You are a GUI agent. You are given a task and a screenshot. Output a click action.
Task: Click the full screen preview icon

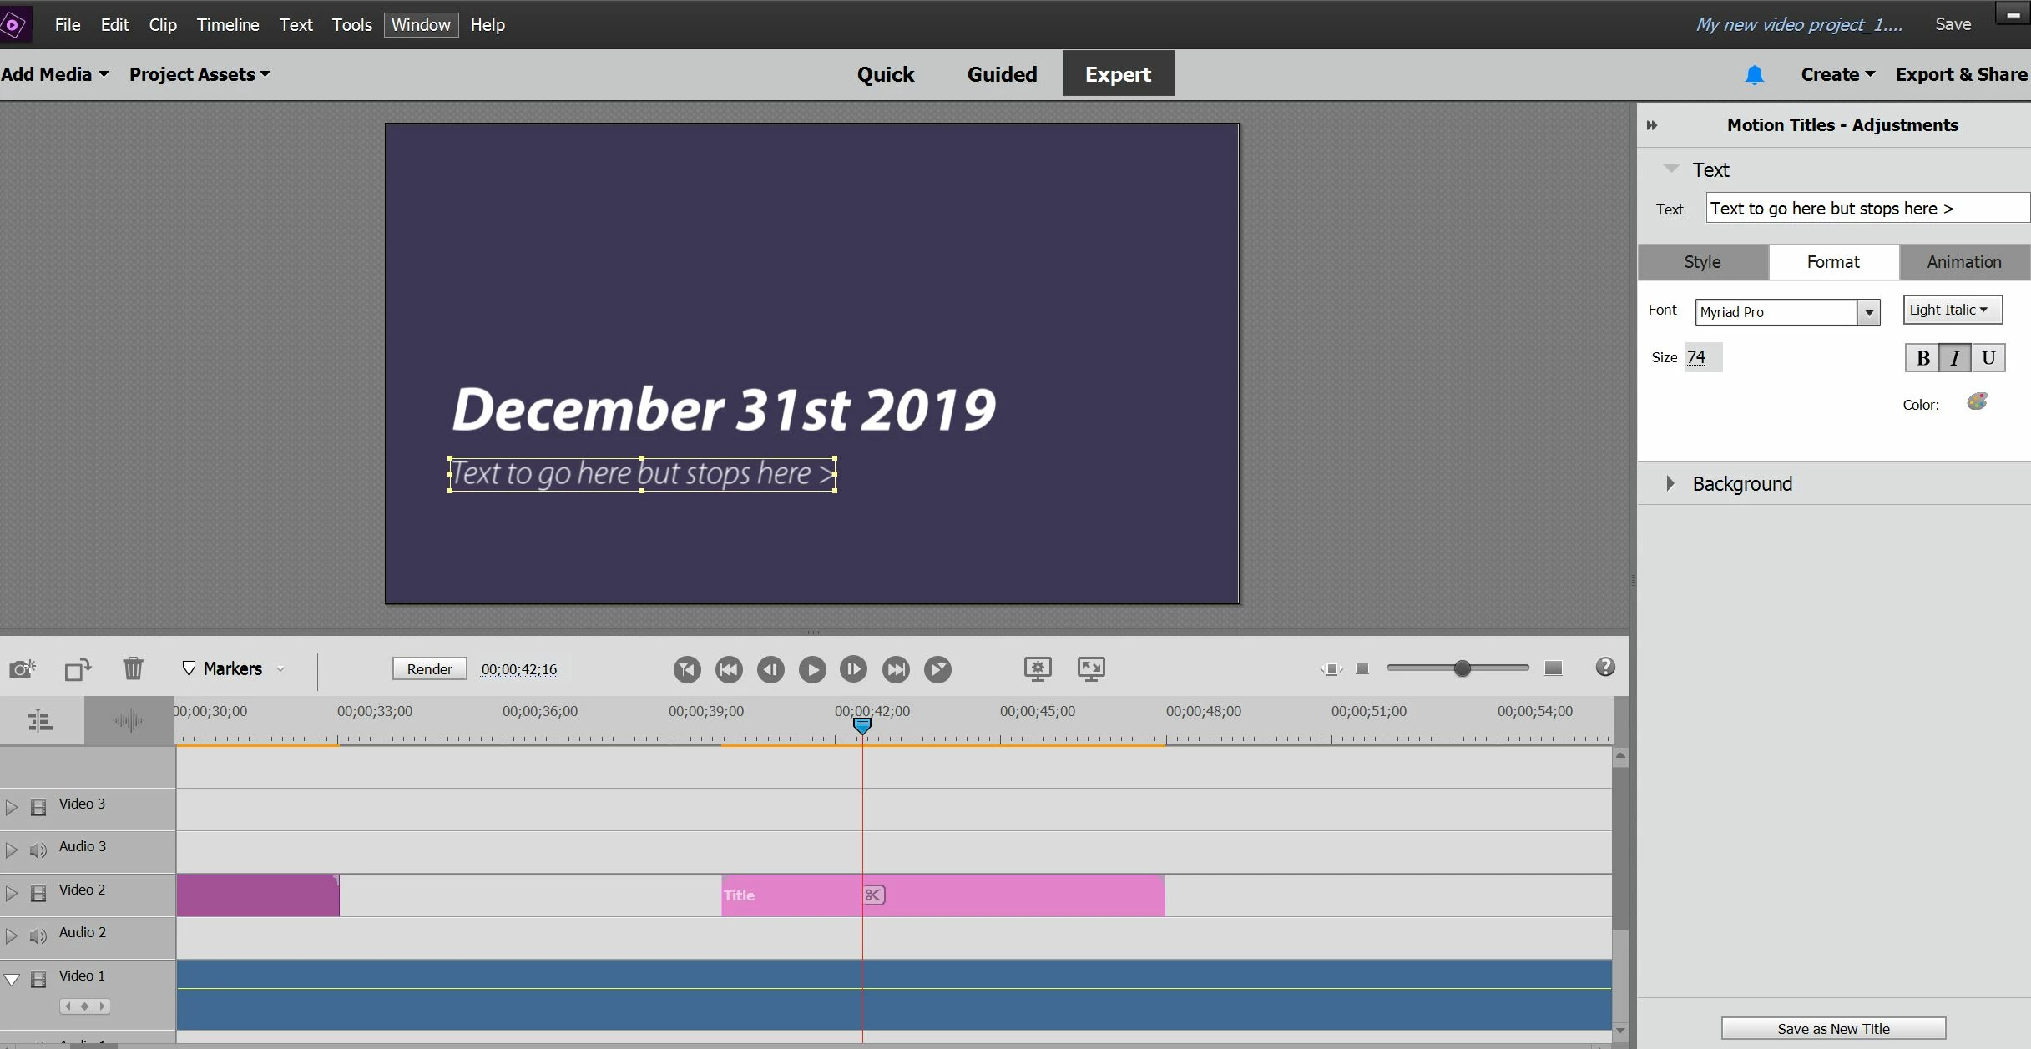point(1090,668)
